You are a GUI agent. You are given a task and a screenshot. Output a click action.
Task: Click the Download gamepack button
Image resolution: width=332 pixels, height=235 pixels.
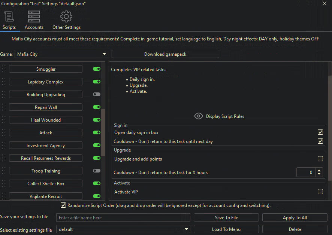click(x=165, y=54)
